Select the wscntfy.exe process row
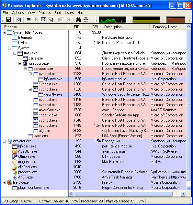The height and width of the screenshot is (205, 193). point(94,94)
